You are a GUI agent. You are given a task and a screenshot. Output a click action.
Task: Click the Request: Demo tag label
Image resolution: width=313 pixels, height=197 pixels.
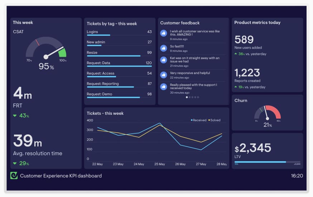pos(99,94)
